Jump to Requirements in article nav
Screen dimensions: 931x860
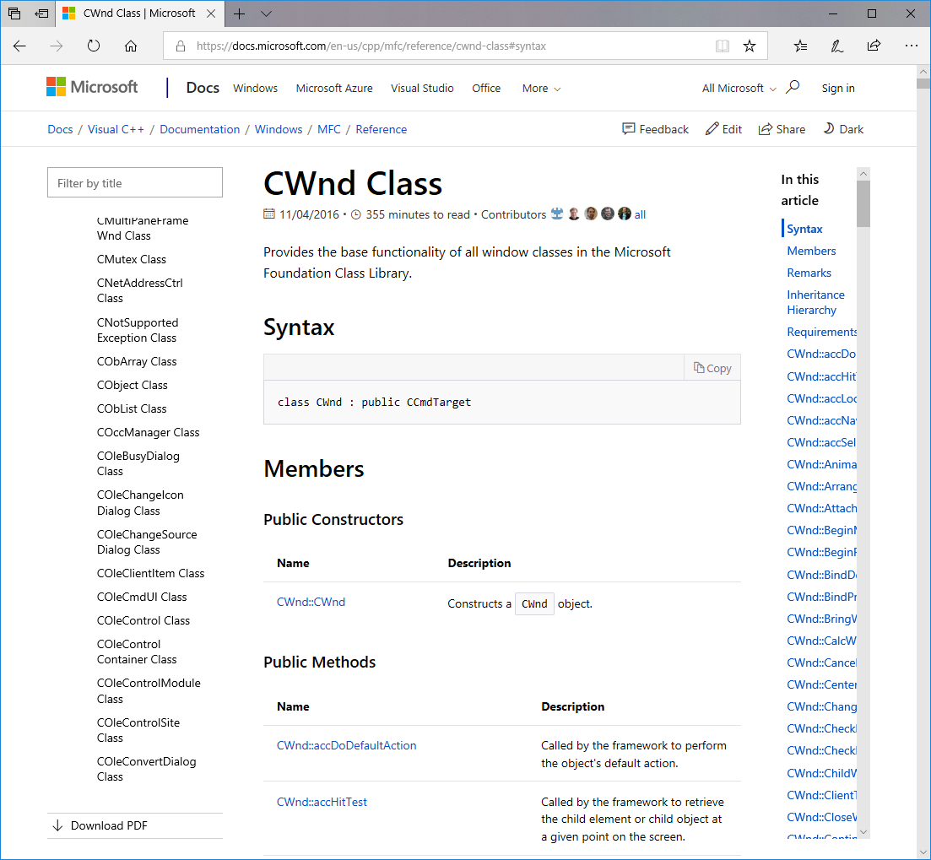822,332
